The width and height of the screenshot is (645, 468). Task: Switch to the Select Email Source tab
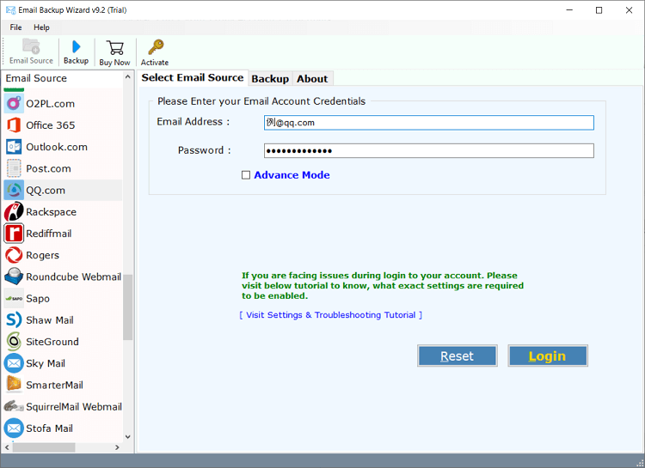(193, 77)
